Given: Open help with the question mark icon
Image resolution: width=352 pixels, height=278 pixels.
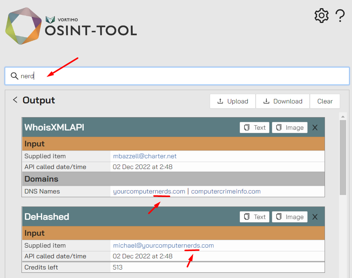Looking at the screenshot, I should [340, 16].
